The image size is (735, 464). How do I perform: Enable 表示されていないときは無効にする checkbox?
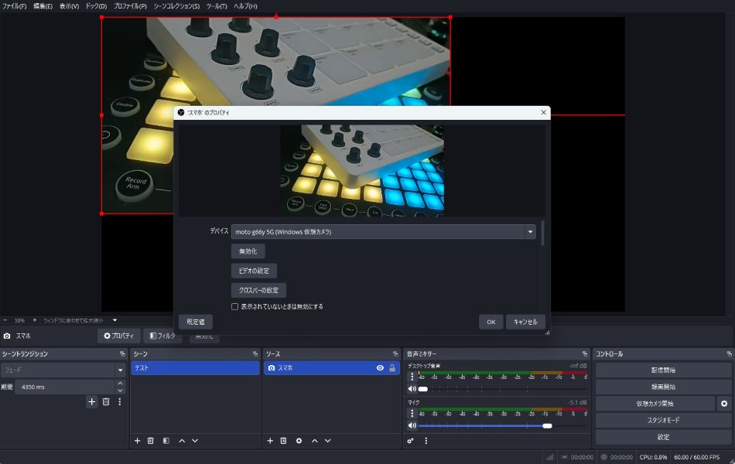(x=235, y=307)
